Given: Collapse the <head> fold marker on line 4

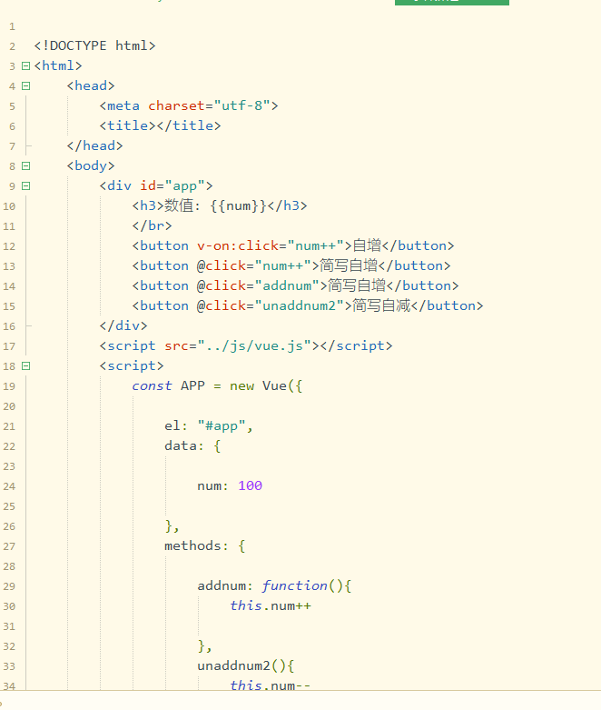Looking at the screenshot, I should pyautogui.click(x=25, y=86).
